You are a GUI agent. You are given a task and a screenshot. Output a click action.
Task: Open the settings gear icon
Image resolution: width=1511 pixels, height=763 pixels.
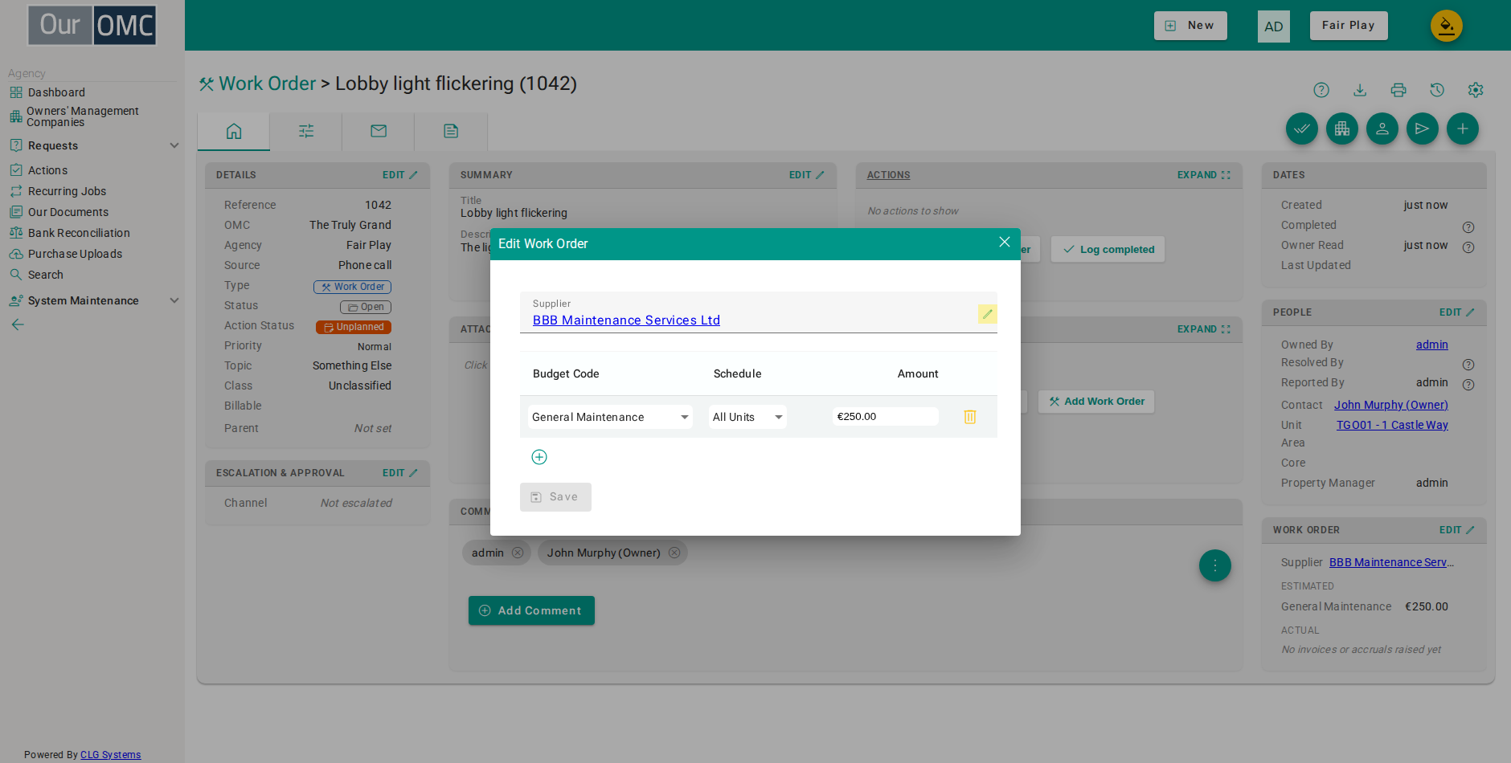(1476, 90)
